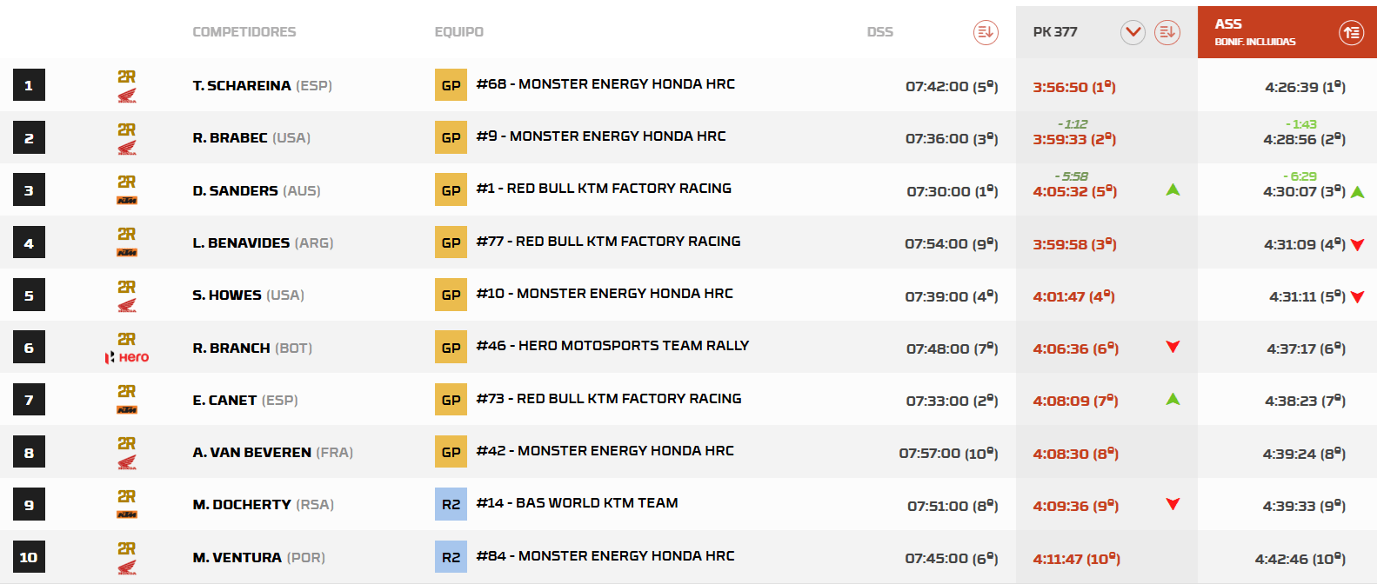Click position number 10 badge
Screen dimensions: 1377x584
point(29,557)
